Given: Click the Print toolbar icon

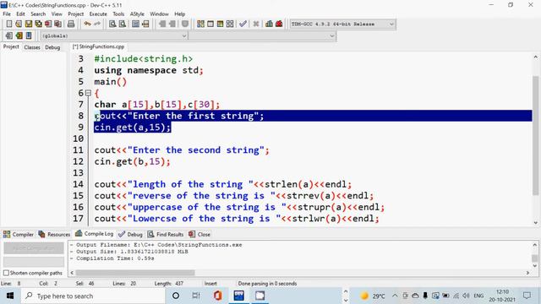Looking at the screenshot, I should pos(71,24).
